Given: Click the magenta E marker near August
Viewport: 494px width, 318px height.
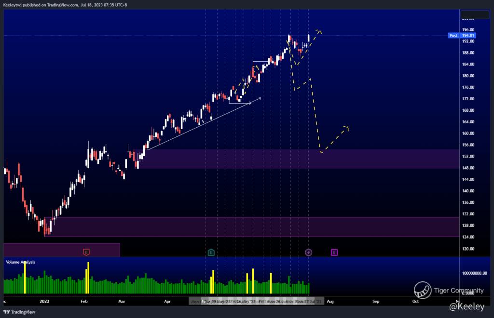Looking at the screenshot, I should point(334,252).
